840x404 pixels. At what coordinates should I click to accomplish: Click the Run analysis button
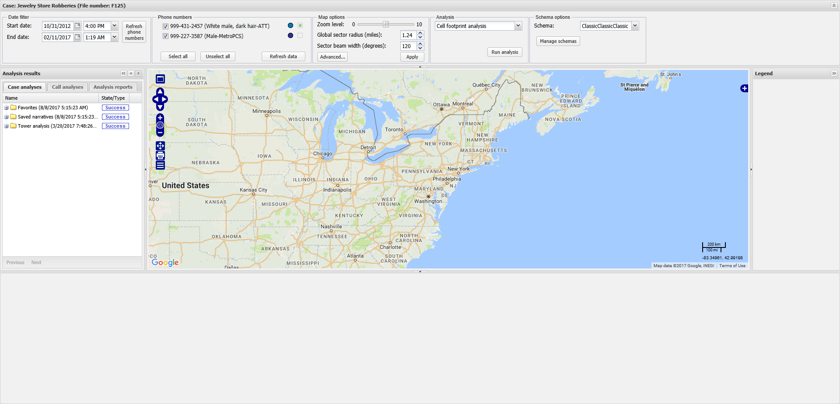pyautogui.click(x=504, y=52)
